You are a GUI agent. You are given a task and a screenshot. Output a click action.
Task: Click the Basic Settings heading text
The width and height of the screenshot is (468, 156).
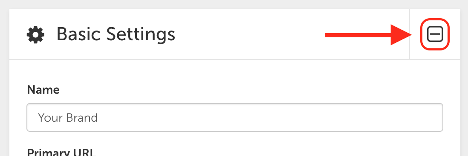116,35
